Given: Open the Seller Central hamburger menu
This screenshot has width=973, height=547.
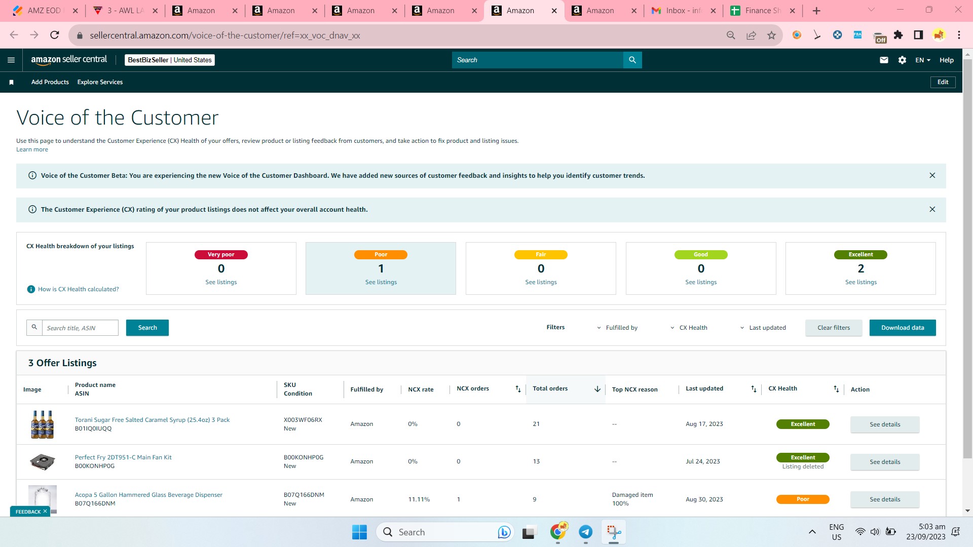Looking at the screenshot, I should (11, 60).
